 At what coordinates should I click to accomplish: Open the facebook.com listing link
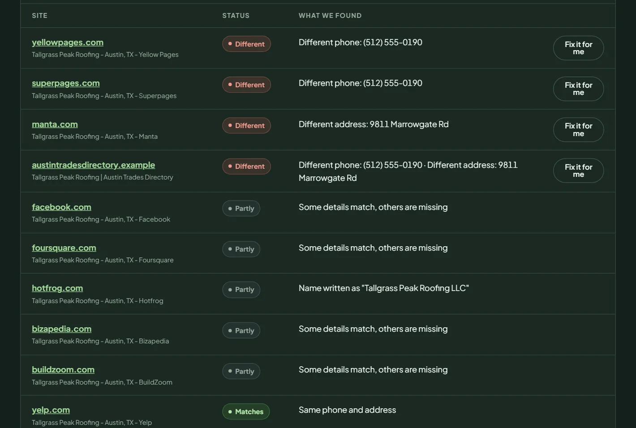(x=61, y=207)
